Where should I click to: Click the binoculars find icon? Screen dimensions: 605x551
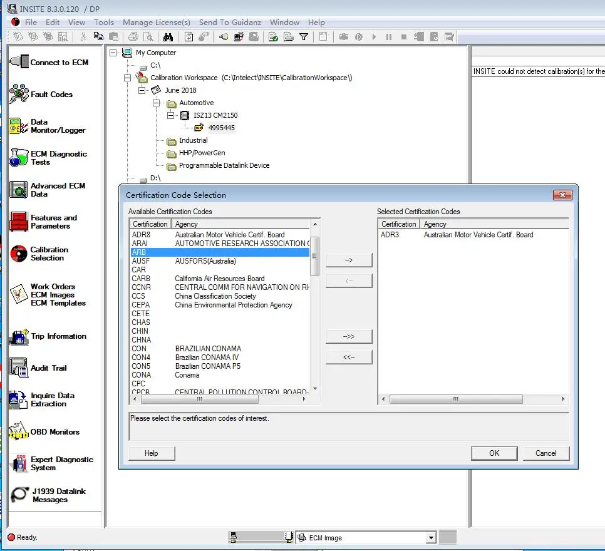coord(168,37)
